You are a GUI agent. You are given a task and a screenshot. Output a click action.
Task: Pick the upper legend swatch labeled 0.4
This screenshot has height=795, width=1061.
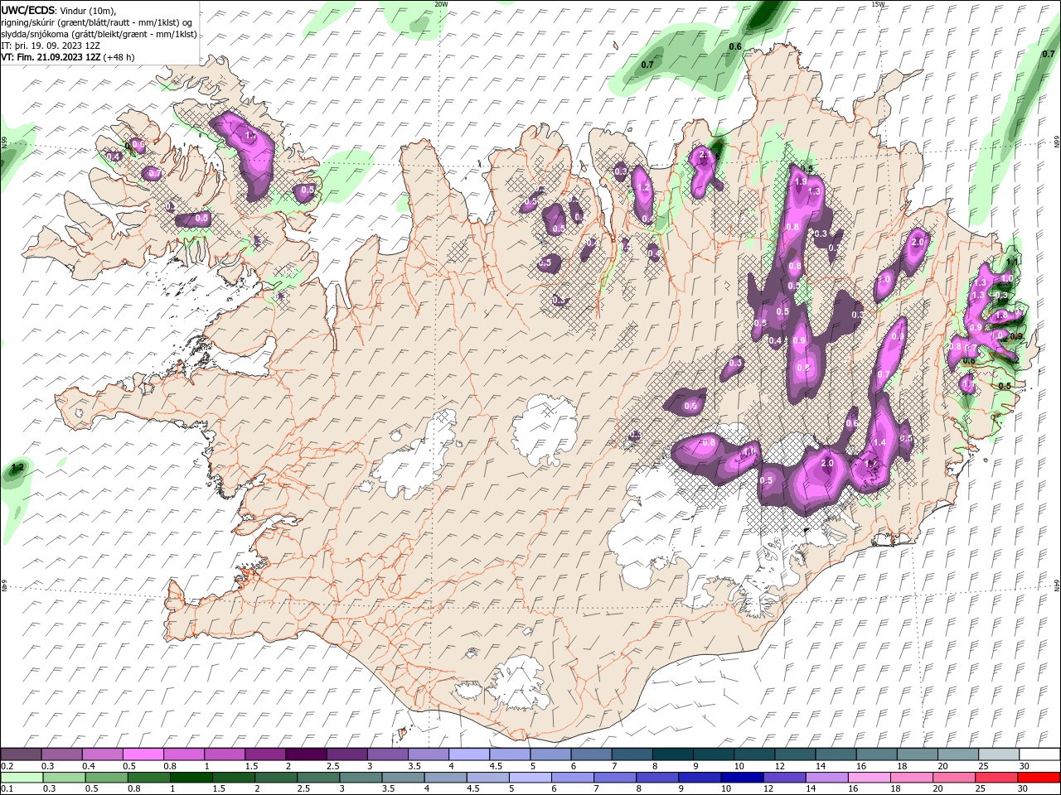102,754
